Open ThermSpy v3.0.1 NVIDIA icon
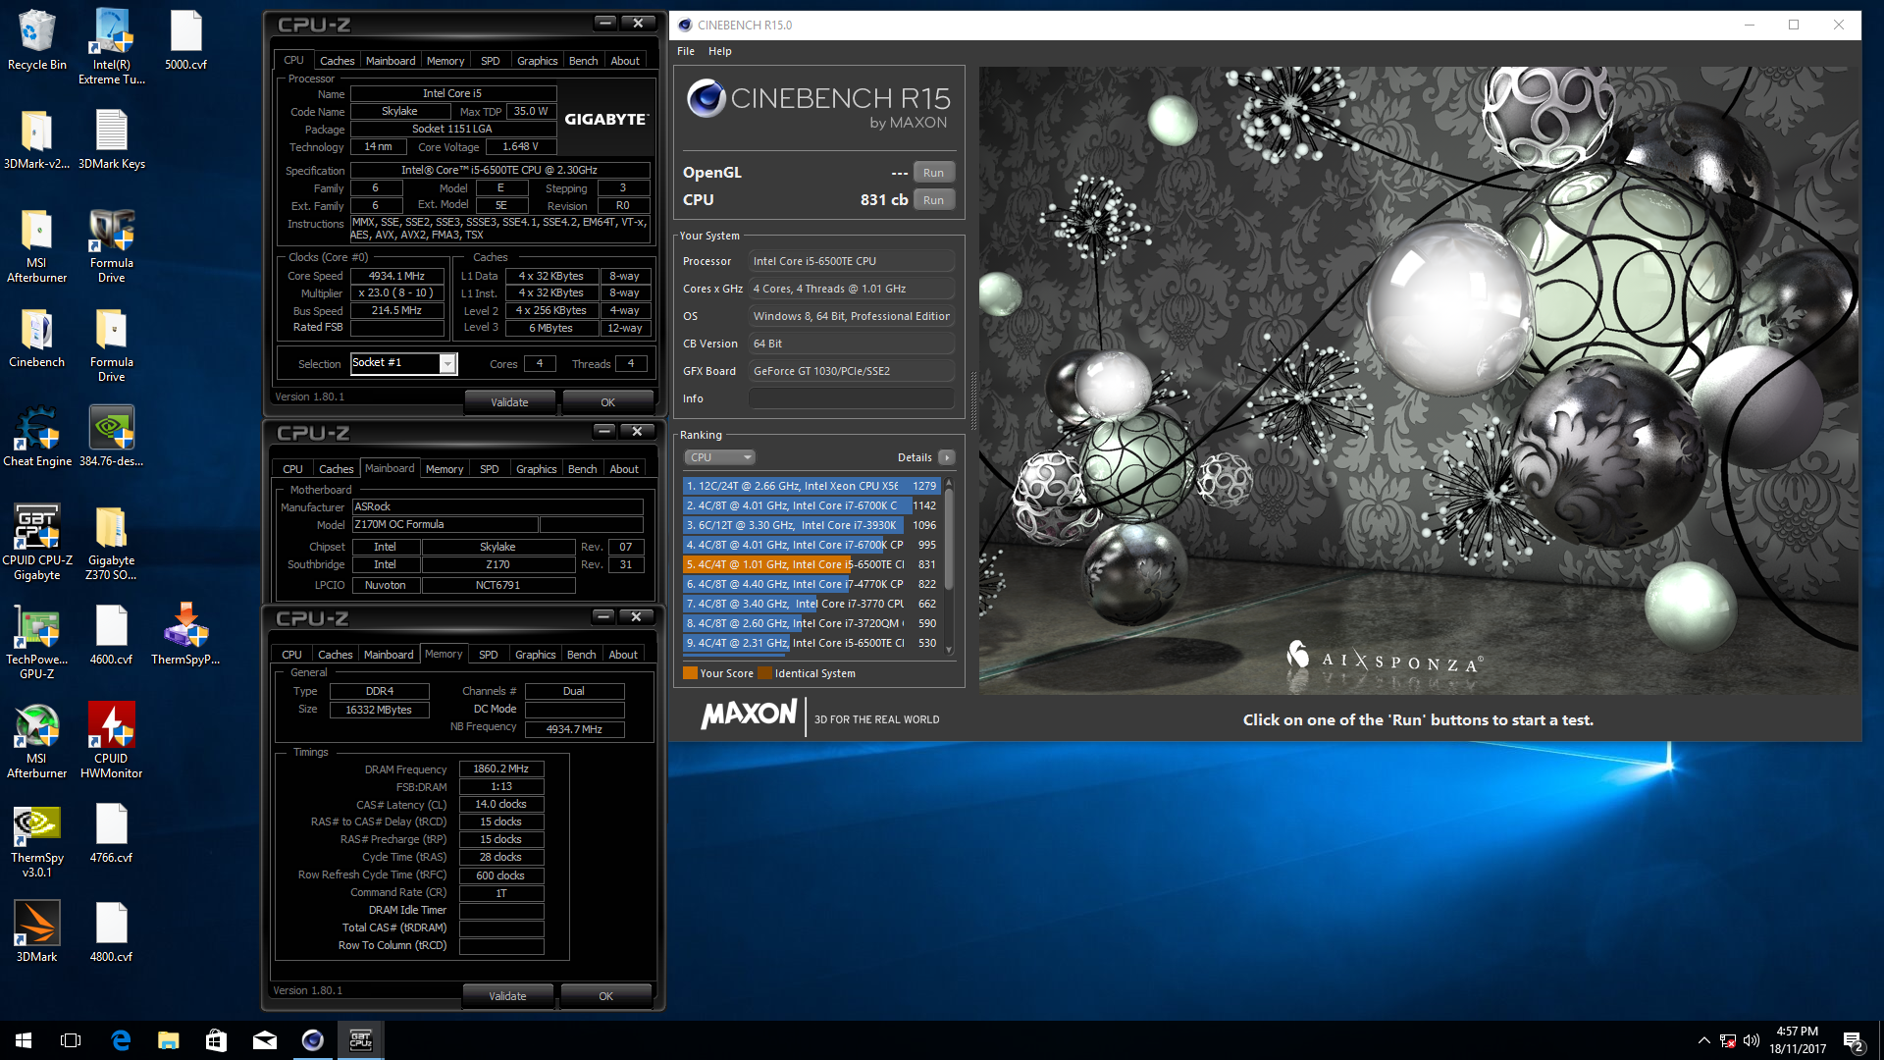This screenshot has width=1884, height=1060. click(x=36, y=839)
